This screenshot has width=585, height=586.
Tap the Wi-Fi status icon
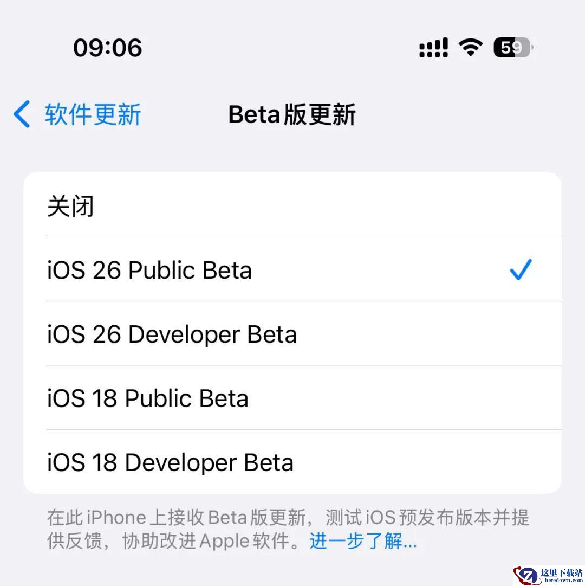pos(470,48)
